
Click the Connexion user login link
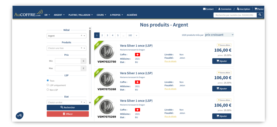[x=225, y=9]
